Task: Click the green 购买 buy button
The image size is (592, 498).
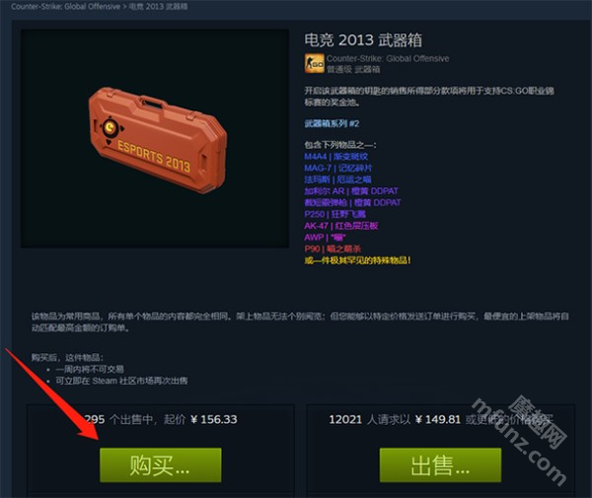Action: click(161, 464)
